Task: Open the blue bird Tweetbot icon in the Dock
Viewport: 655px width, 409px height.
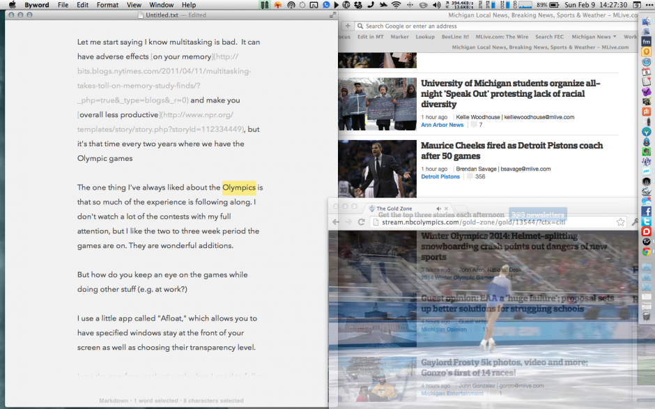Action: (647, 141)
